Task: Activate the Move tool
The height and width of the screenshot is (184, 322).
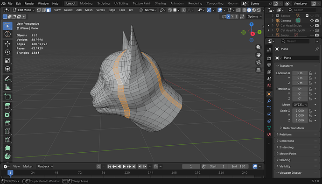Action: pyautogui.click(x=7, y=43)
